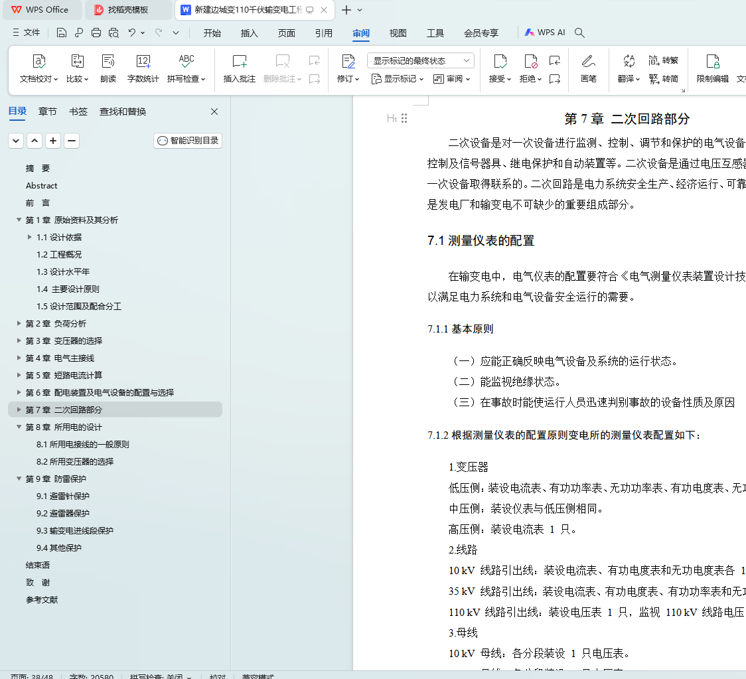This screenshot has width=746, height=679.
Task: Start 朗读 read aloud
Action: pos(108,68)
